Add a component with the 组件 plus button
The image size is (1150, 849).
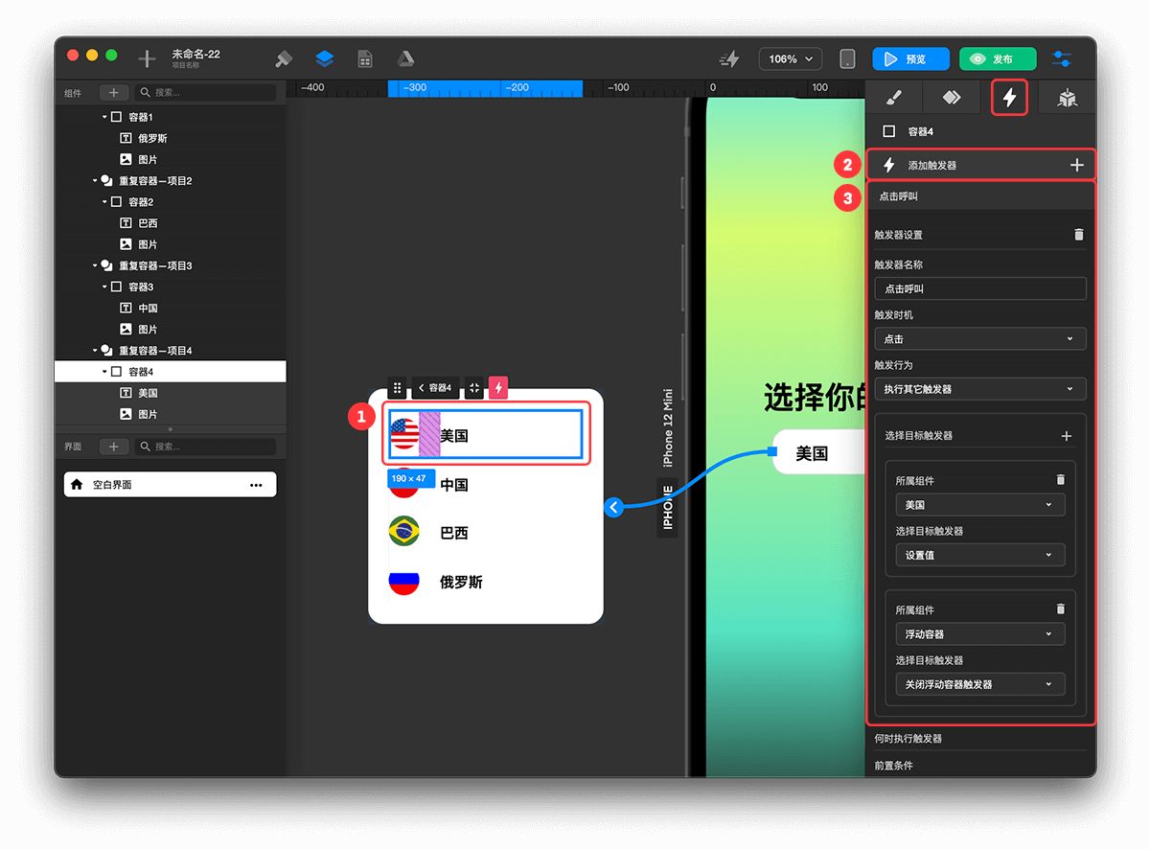click(x=113, y=93)
